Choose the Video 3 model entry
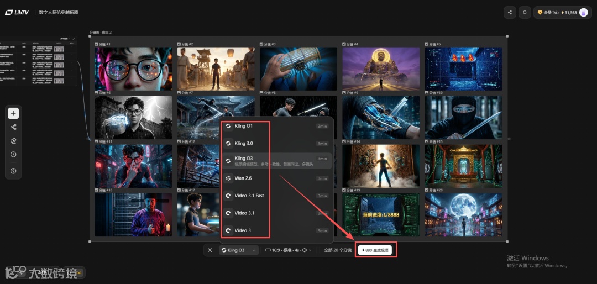The image size is (597, 284). point(276,230)
